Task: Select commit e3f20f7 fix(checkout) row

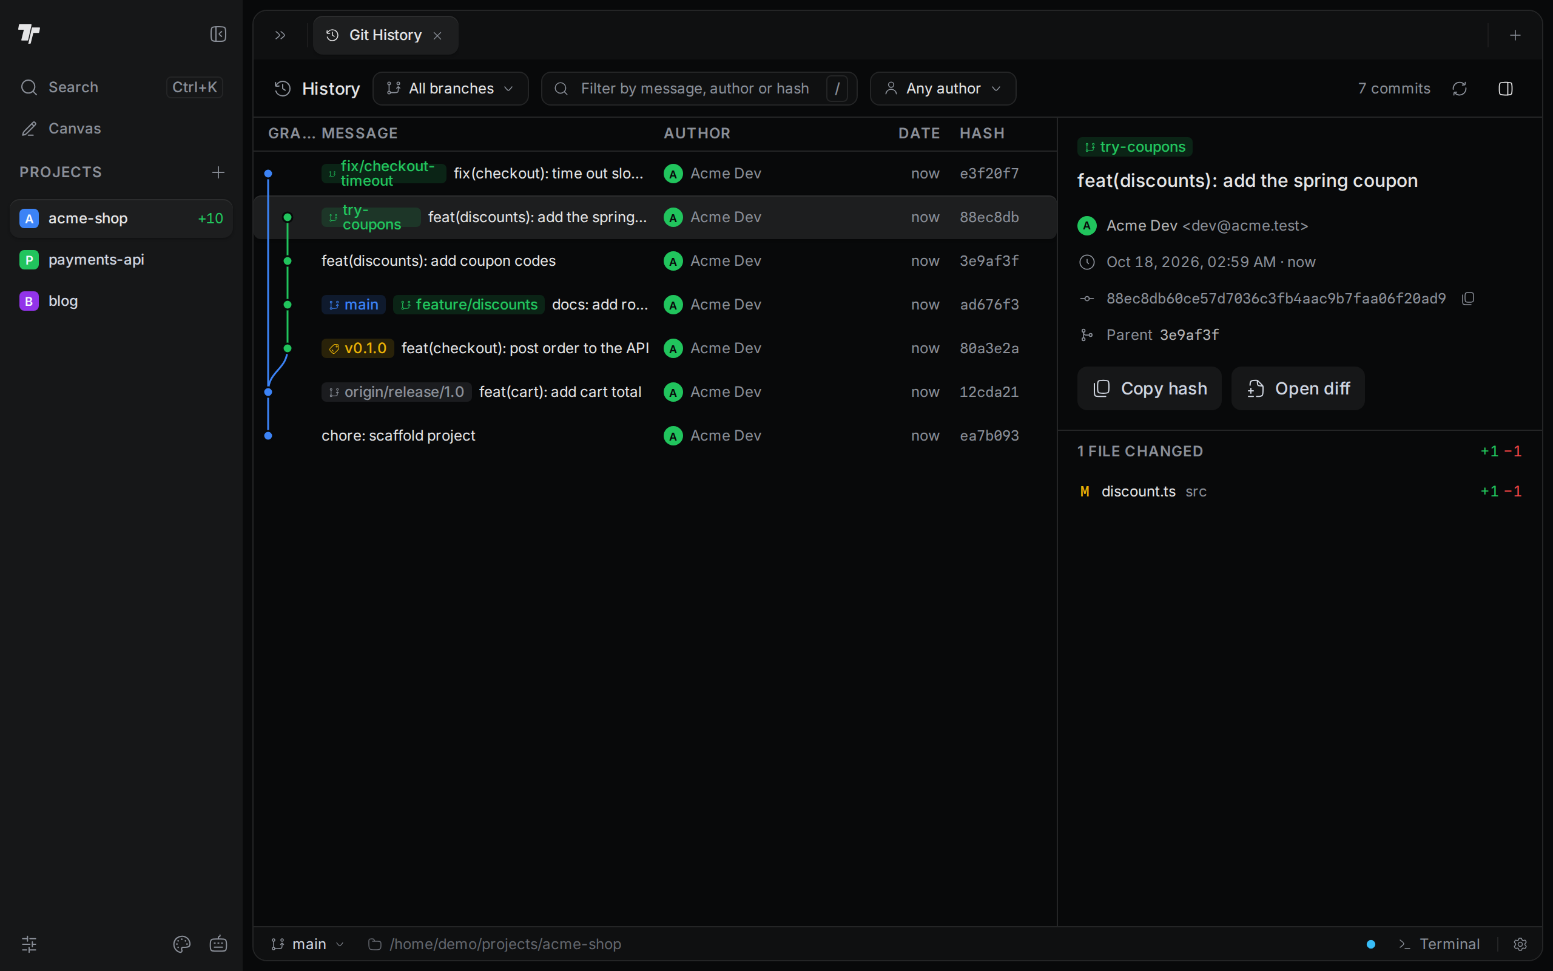Action: [x=655, y=174]
